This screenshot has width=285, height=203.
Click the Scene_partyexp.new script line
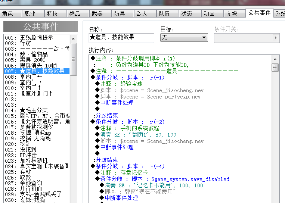pos(148,97)
